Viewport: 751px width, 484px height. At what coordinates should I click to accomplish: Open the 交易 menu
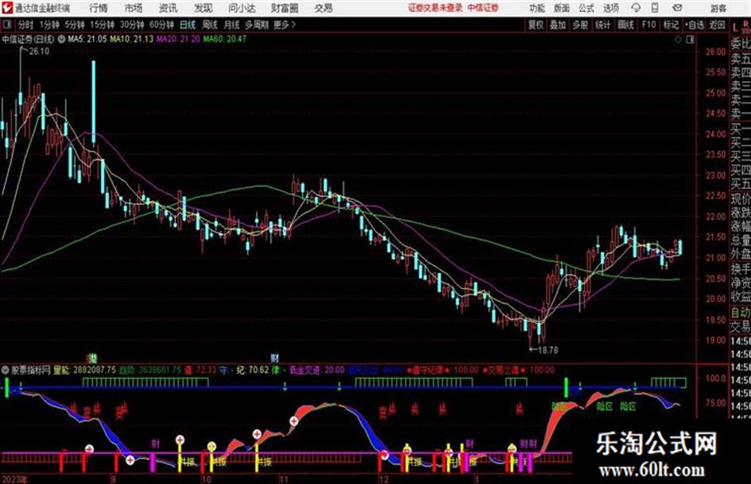tap(323, 8)
